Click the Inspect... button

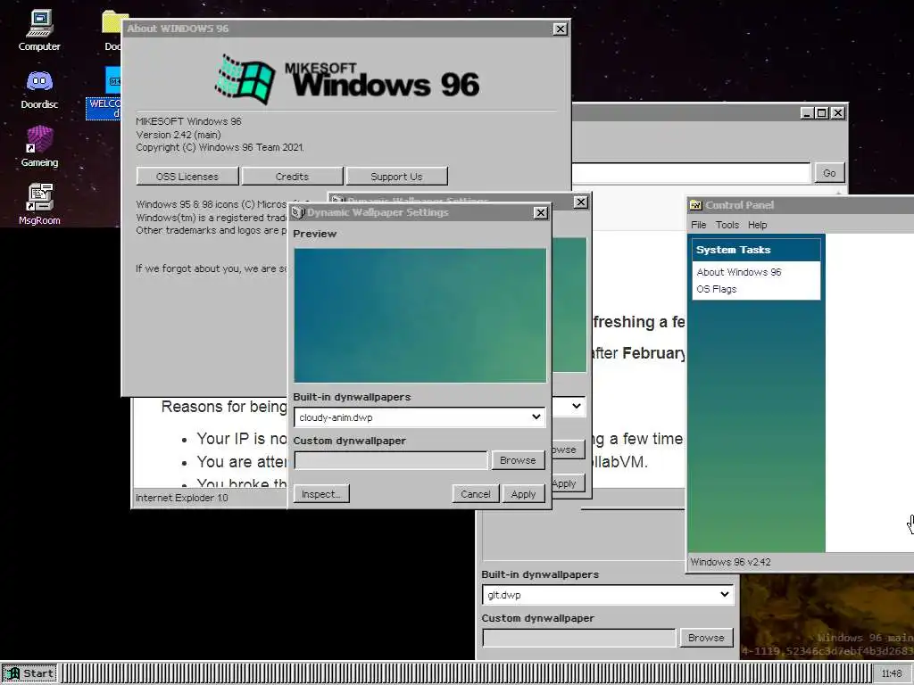click(x=321, y=494)
